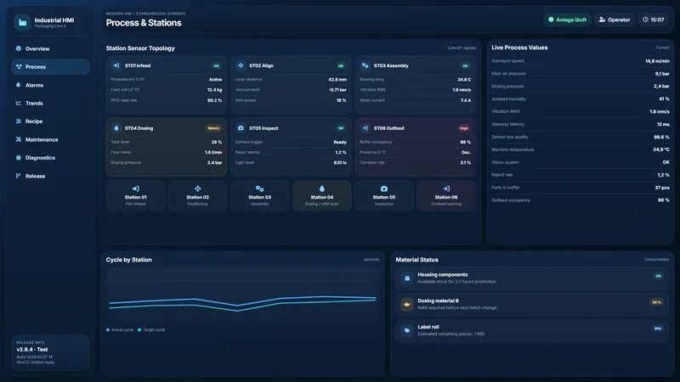The width and height of the screenshot is (680, 382).
Task: Click the Live IoT signals label
Action: 462,48
